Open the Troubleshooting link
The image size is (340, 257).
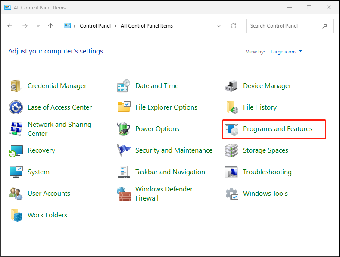coord(267,172)
